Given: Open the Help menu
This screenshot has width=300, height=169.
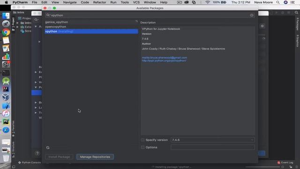Looking at the screenshot, I should [164, 2].
